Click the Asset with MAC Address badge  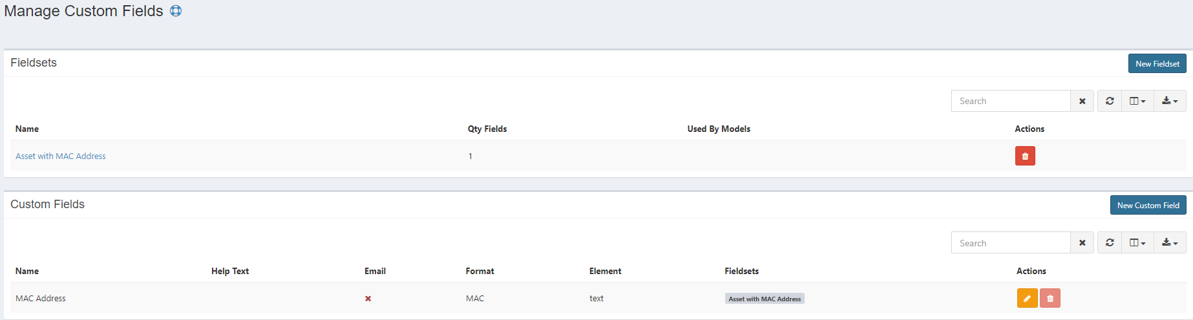tap(765, 299)
